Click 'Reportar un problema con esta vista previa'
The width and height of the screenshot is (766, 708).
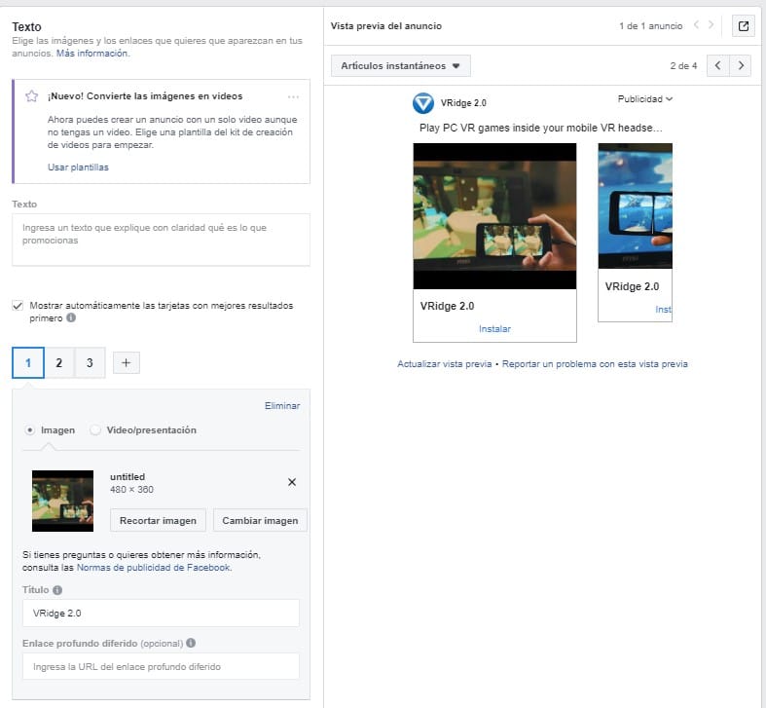pyautogui.click(x=595, y=364)
